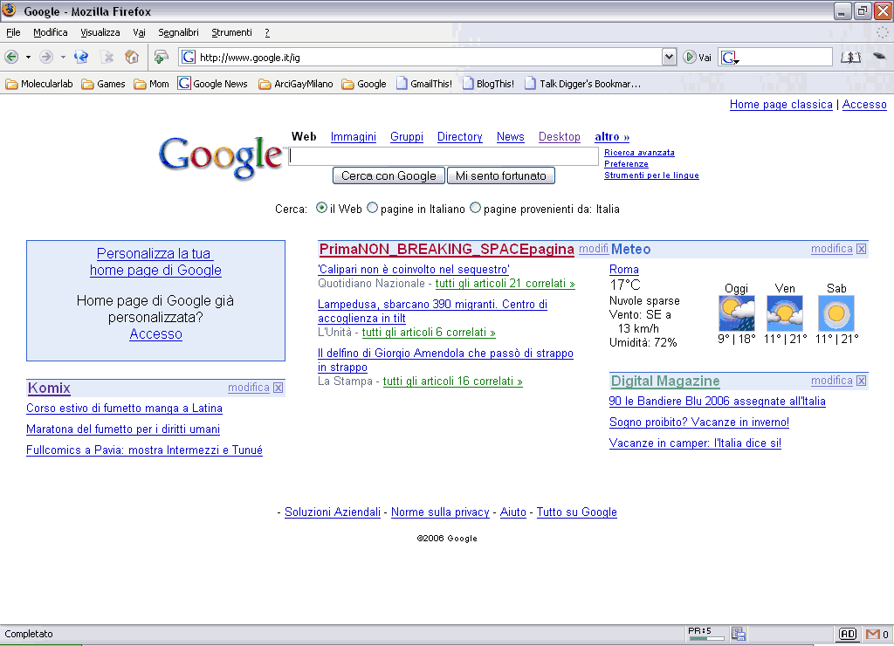The height and width of the screenshot is (646, 894).
Task: Open the Modifica menu
Action: [x=50, y=32]
